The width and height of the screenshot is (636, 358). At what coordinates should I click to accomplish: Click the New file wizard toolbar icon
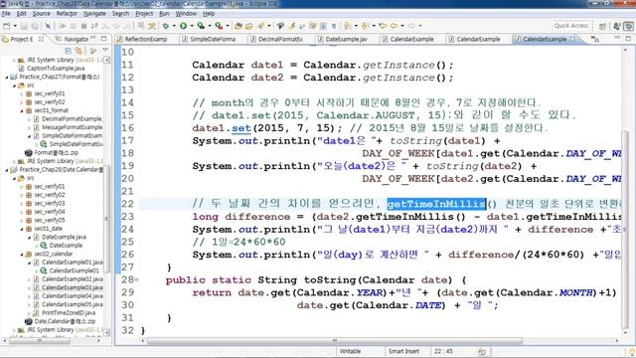tap(7, 26)
